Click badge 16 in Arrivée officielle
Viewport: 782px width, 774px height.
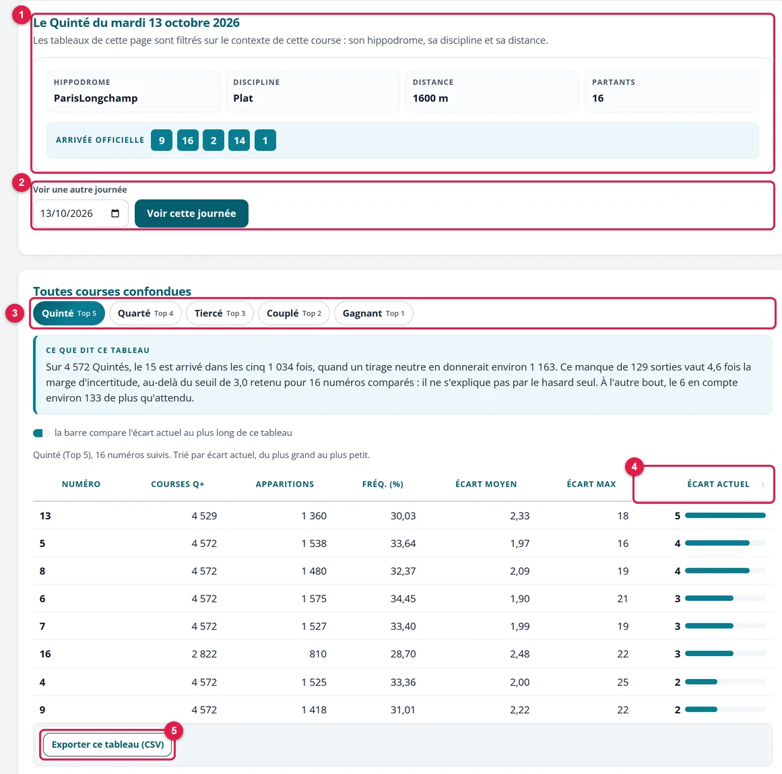pos(187,140)
